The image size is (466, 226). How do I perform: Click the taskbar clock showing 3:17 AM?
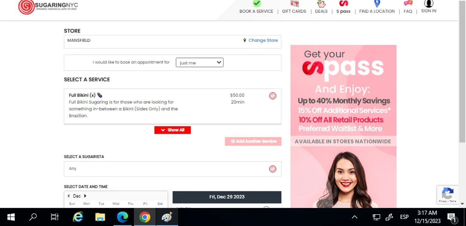[x=427, y=217]
